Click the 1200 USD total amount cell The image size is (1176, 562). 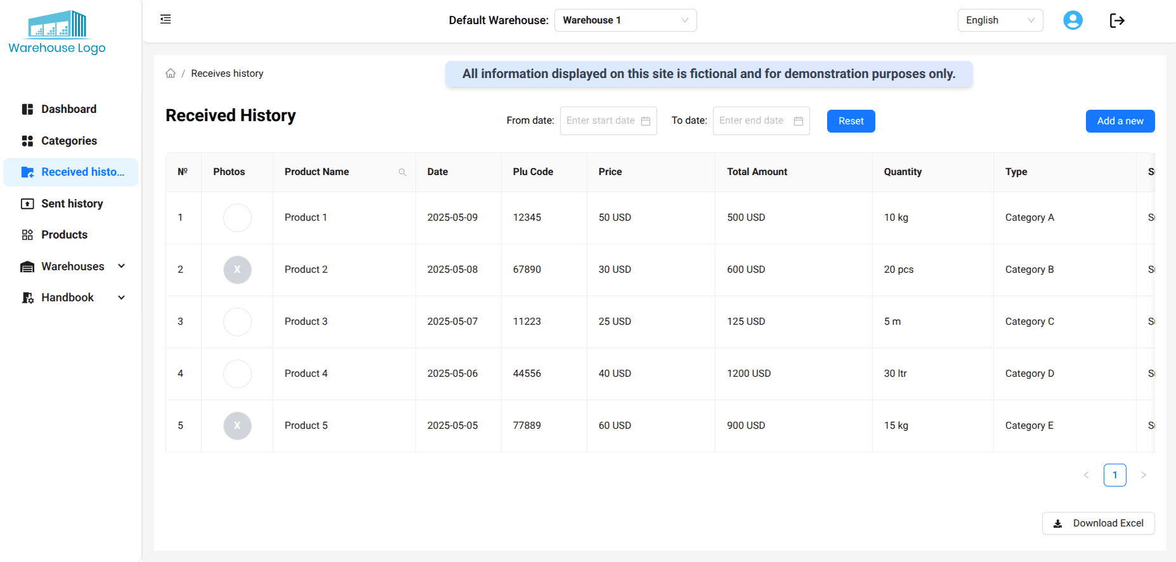[794, 374]
